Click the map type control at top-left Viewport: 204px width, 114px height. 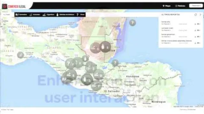[x=6, y=15]
